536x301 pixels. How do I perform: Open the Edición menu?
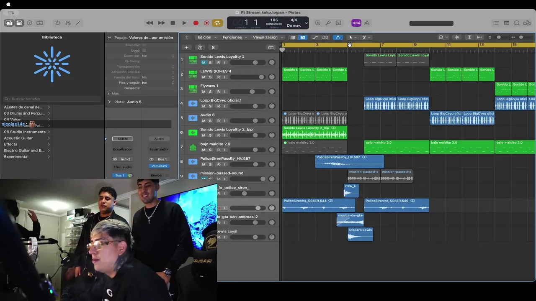[206, 37]
